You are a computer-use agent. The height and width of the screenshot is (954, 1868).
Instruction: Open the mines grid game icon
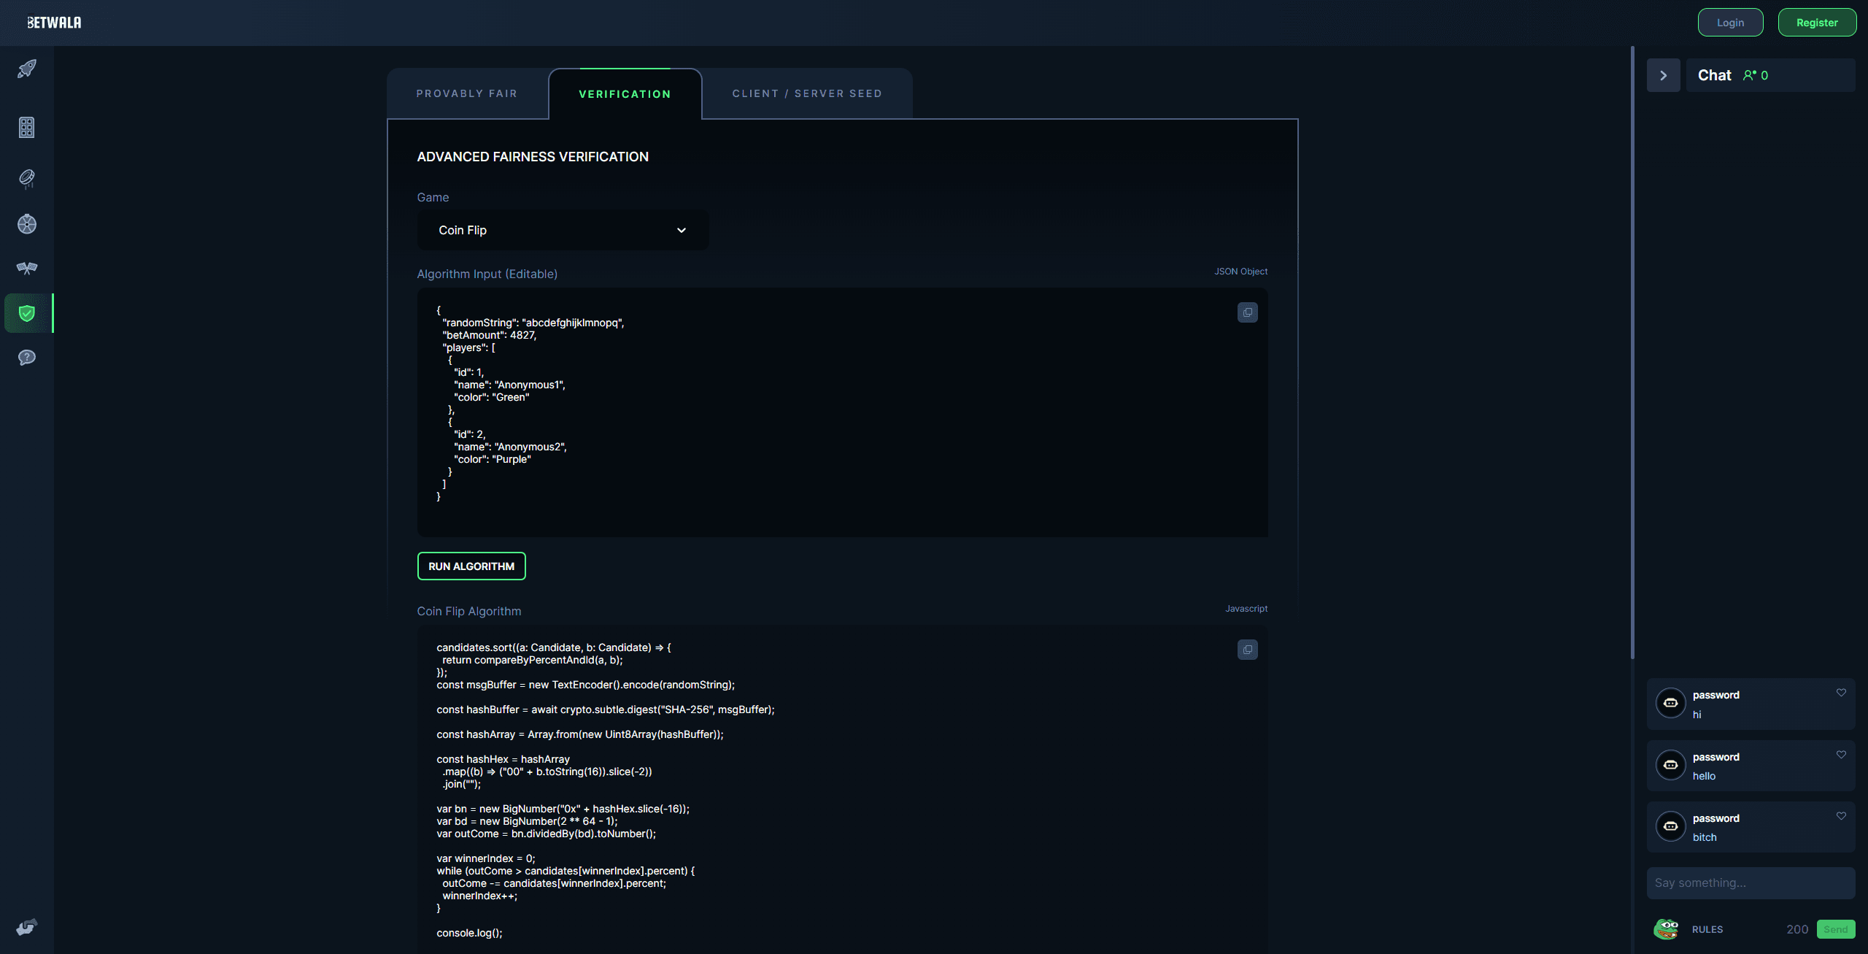(27, 128)
